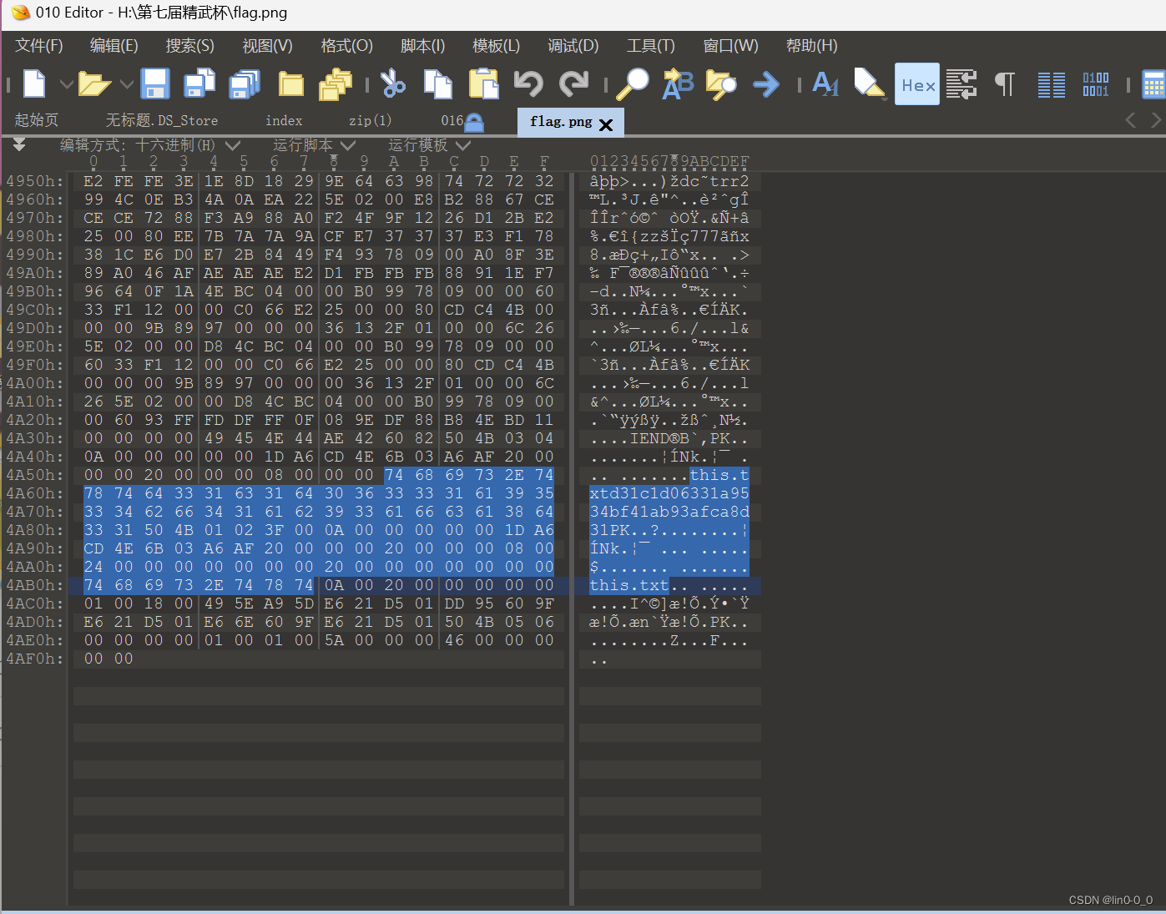Open the 模板(L) menu
Screen dimensions: 1166x914
click(497, 46)
